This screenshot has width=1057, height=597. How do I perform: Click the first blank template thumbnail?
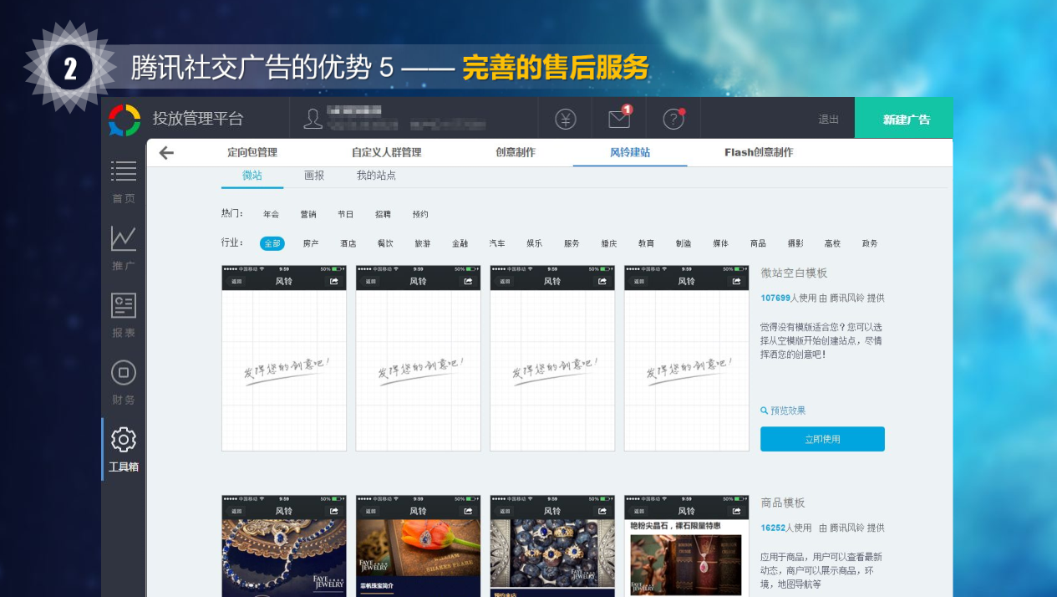point(284,358)
